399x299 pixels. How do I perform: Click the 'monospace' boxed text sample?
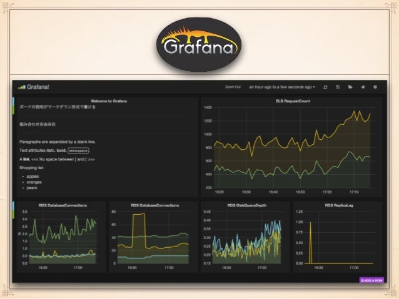tap(78, 150)
